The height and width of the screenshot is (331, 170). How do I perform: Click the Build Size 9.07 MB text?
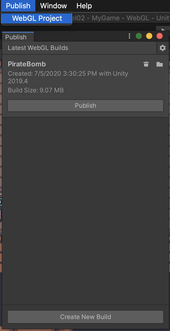pyautogui.click(x=36, y=90)
